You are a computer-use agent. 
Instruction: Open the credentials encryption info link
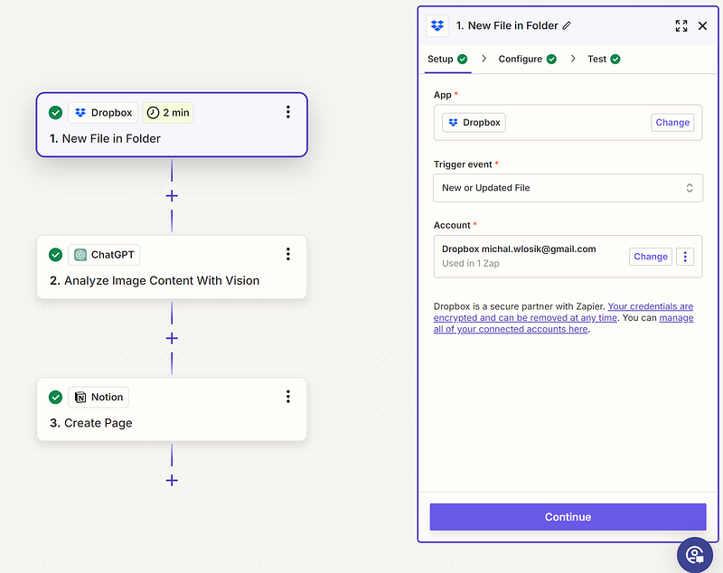tap(651, 307)
